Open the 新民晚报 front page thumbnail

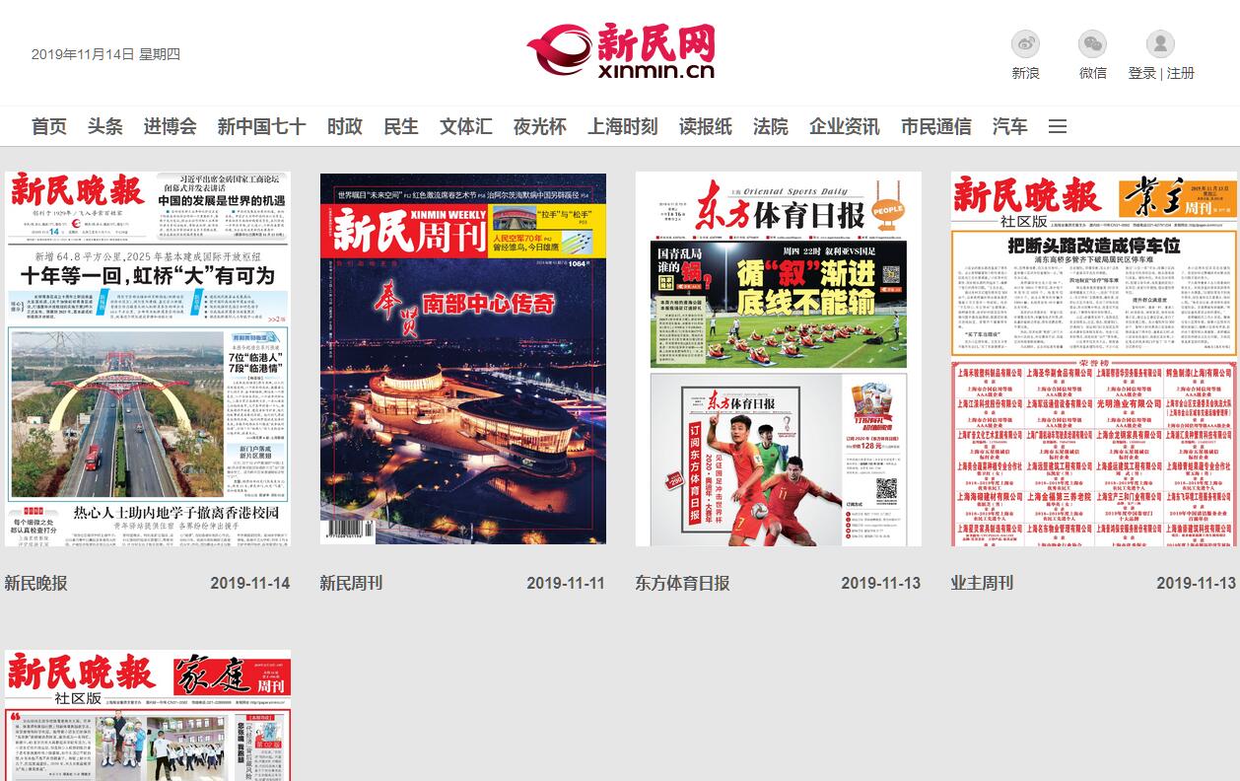tap(148, 359)
